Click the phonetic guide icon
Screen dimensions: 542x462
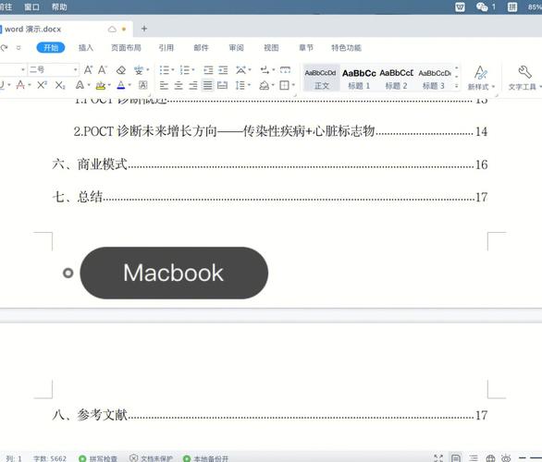139,70
